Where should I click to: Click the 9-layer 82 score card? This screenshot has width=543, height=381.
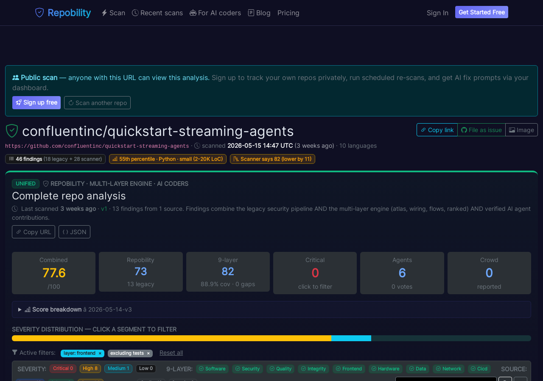tap(228, 272)
